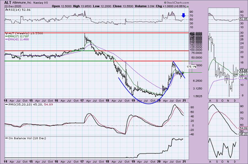The image size is (248, 164).
Task: Click the 22-Dec-2020 chart date
Action: click(12, 6)
